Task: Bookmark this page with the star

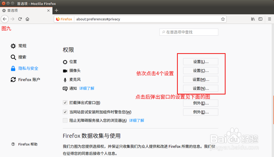Action: click(x=223, y=19)
